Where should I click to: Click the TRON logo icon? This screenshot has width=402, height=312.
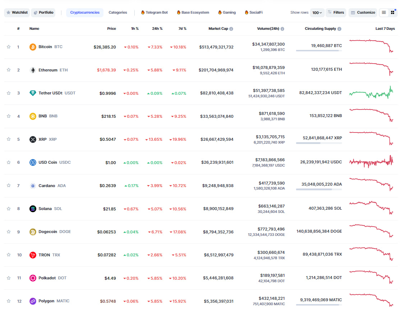click(x=33, y=255)
